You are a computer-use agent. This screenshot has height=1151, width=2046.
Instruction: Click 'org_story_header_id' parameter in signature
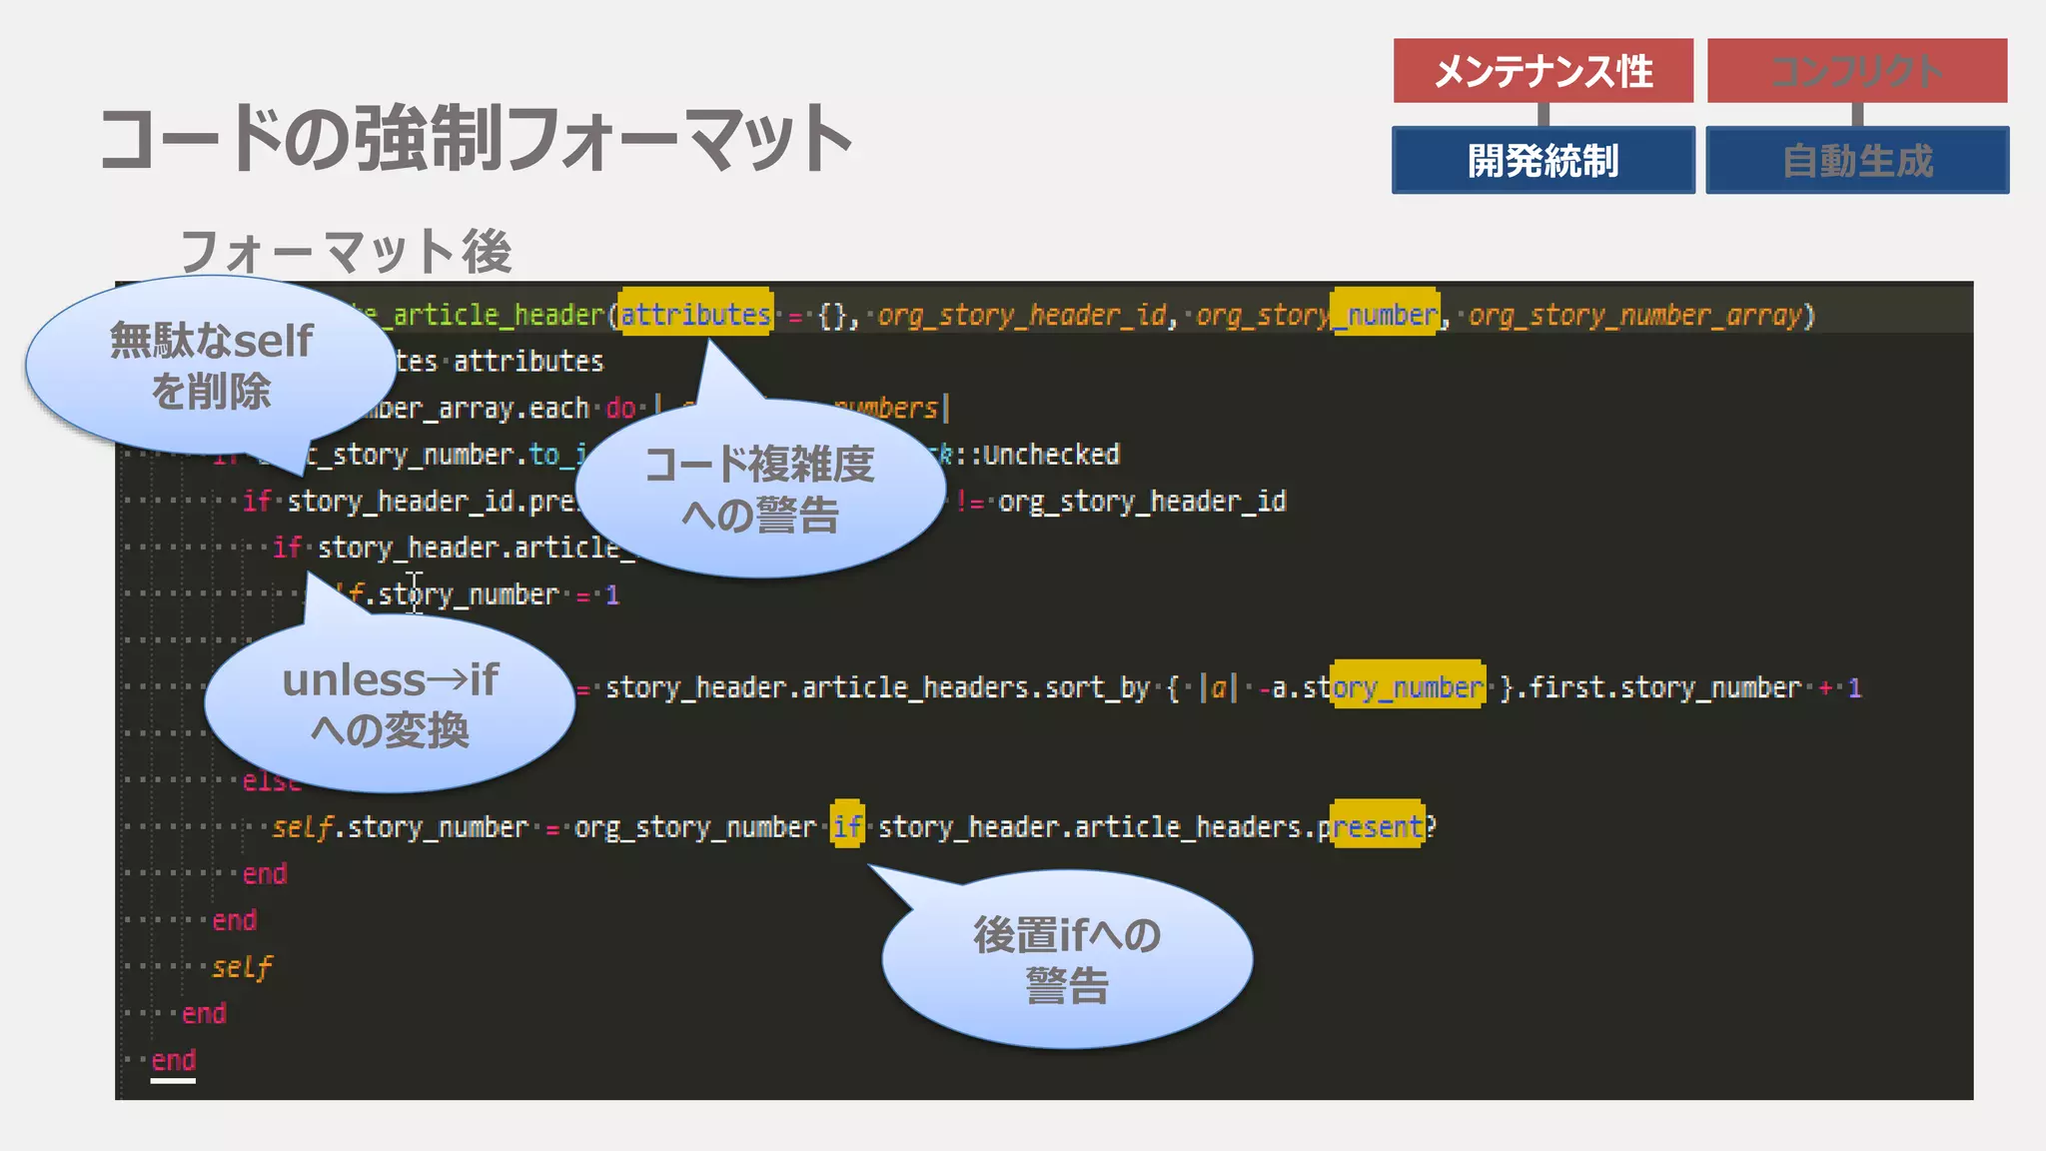[x=1022, y=315]
